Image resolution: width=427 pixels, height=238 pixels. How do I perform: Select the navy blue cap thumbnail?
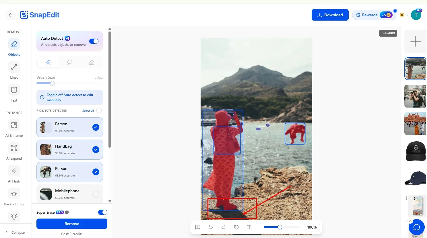[415, 178]
